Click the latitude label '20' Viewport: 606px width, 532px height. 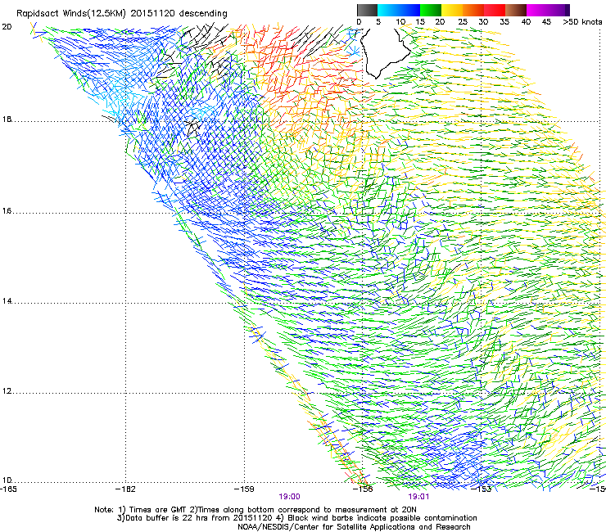(x=7, y=27)
